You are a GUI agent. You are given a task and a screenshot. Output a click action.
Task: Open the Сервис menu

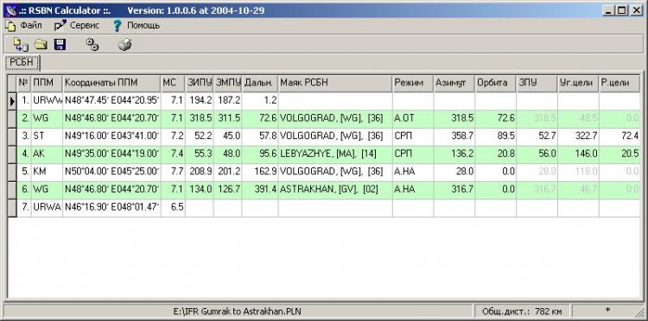77,26
